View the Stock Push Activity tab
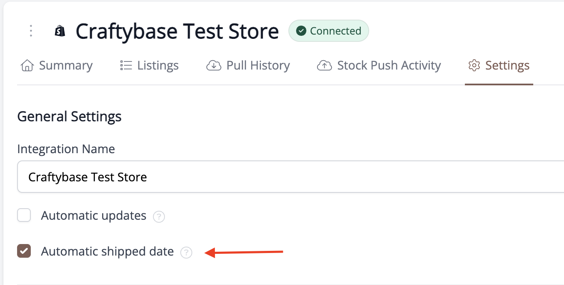 coord(379,66)
